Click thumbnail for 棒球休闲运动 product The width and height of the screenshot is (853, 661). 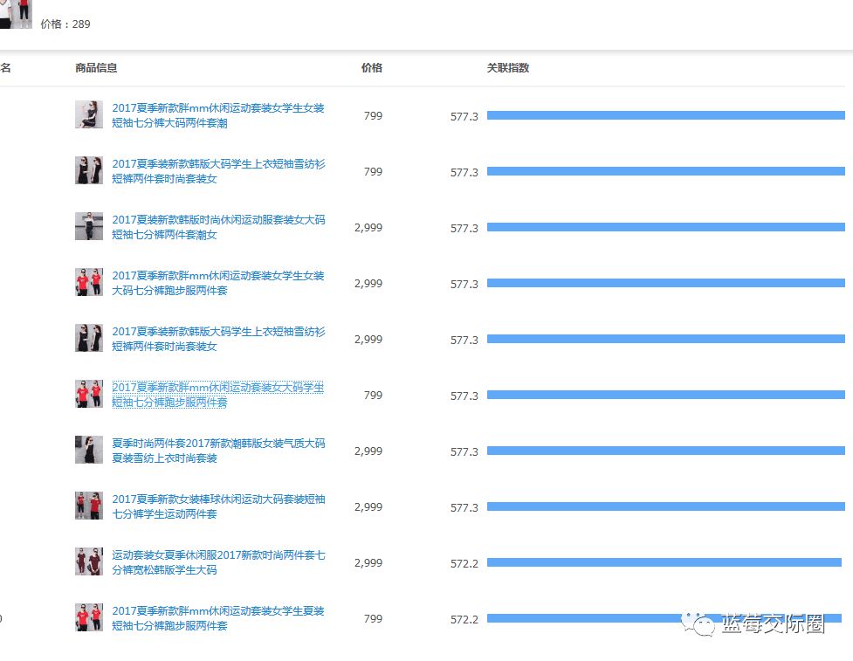tap(89, 506)
